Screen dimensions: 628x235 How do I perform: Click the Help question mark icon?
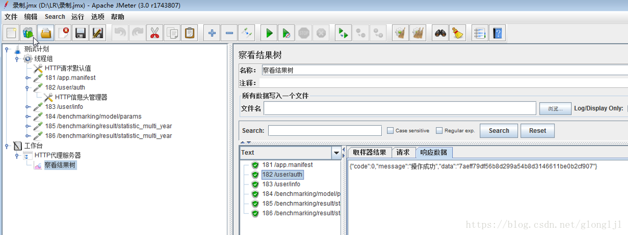coord(498,33)
